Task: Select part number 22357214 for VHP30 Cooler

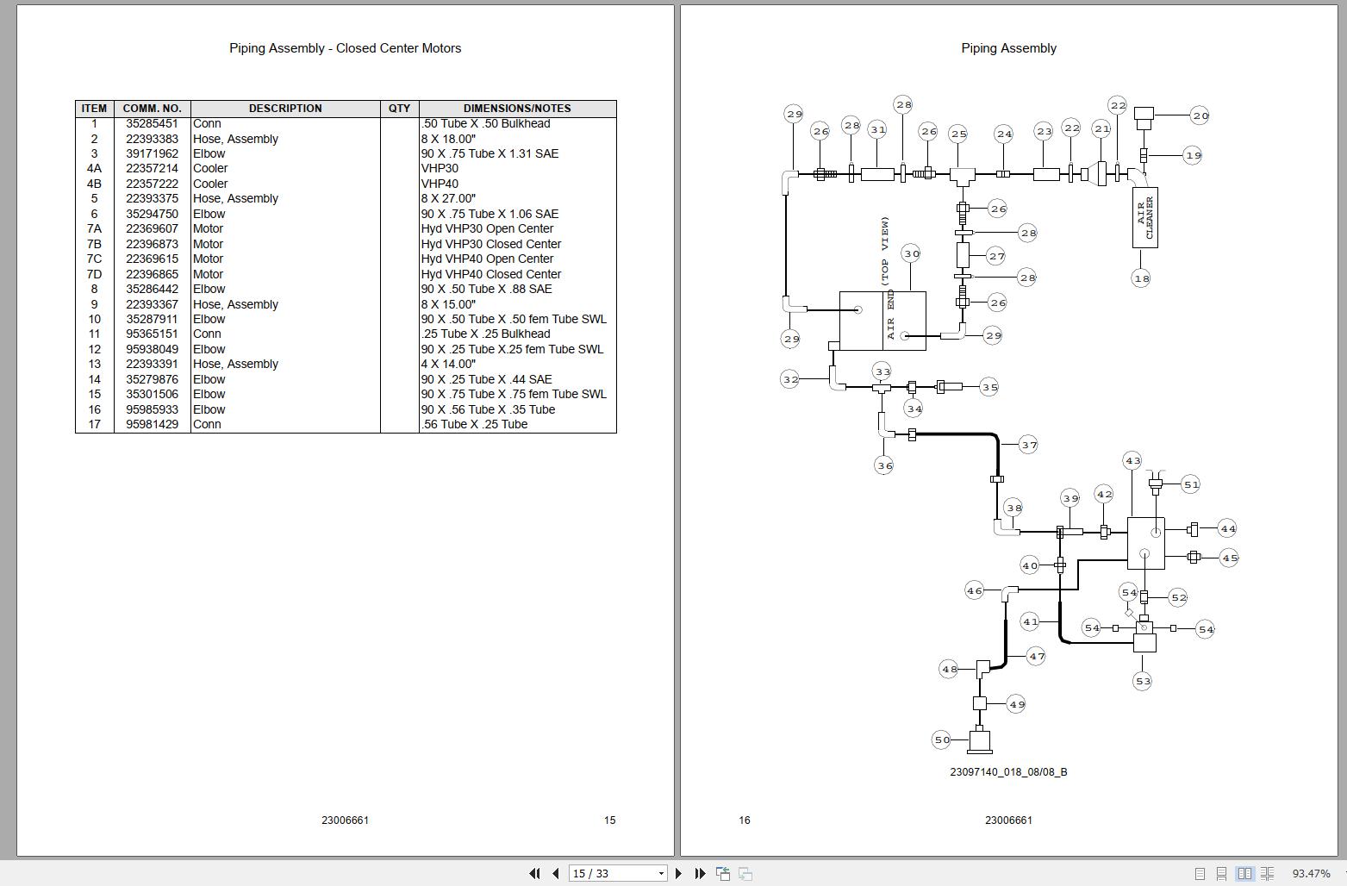Action: point(153,168)
